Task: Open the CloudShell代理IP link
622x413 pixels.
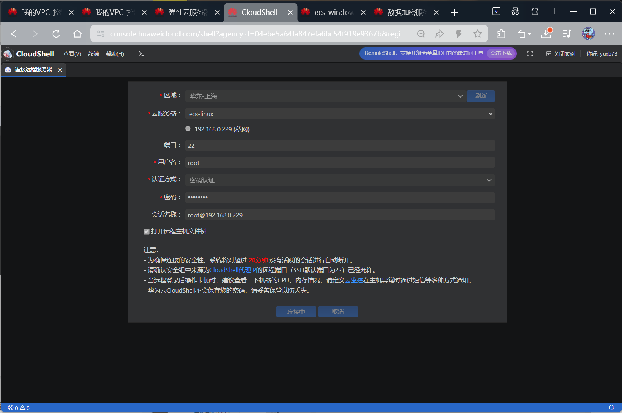Action: (233, 270)
